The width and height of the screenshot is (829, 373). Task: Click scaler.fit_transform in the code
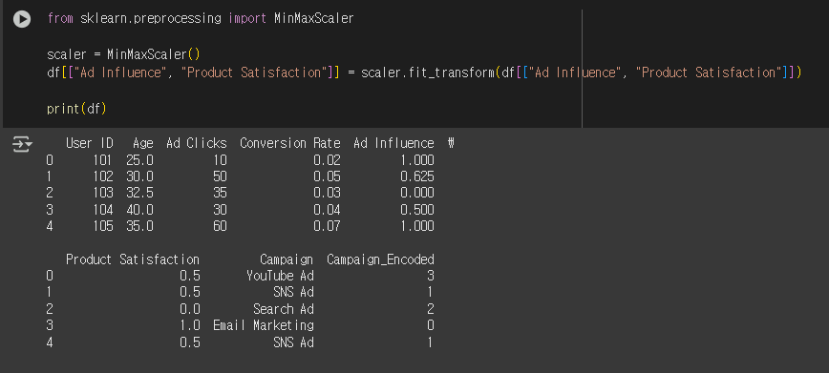[428, 73]
